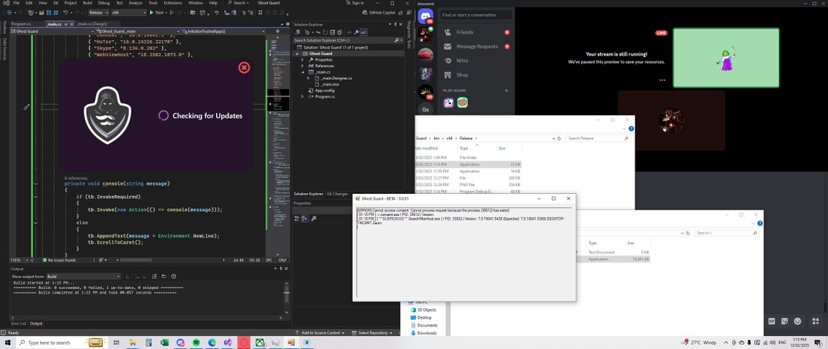
Task: Open the Debug menu
Action: click(103, 3)
